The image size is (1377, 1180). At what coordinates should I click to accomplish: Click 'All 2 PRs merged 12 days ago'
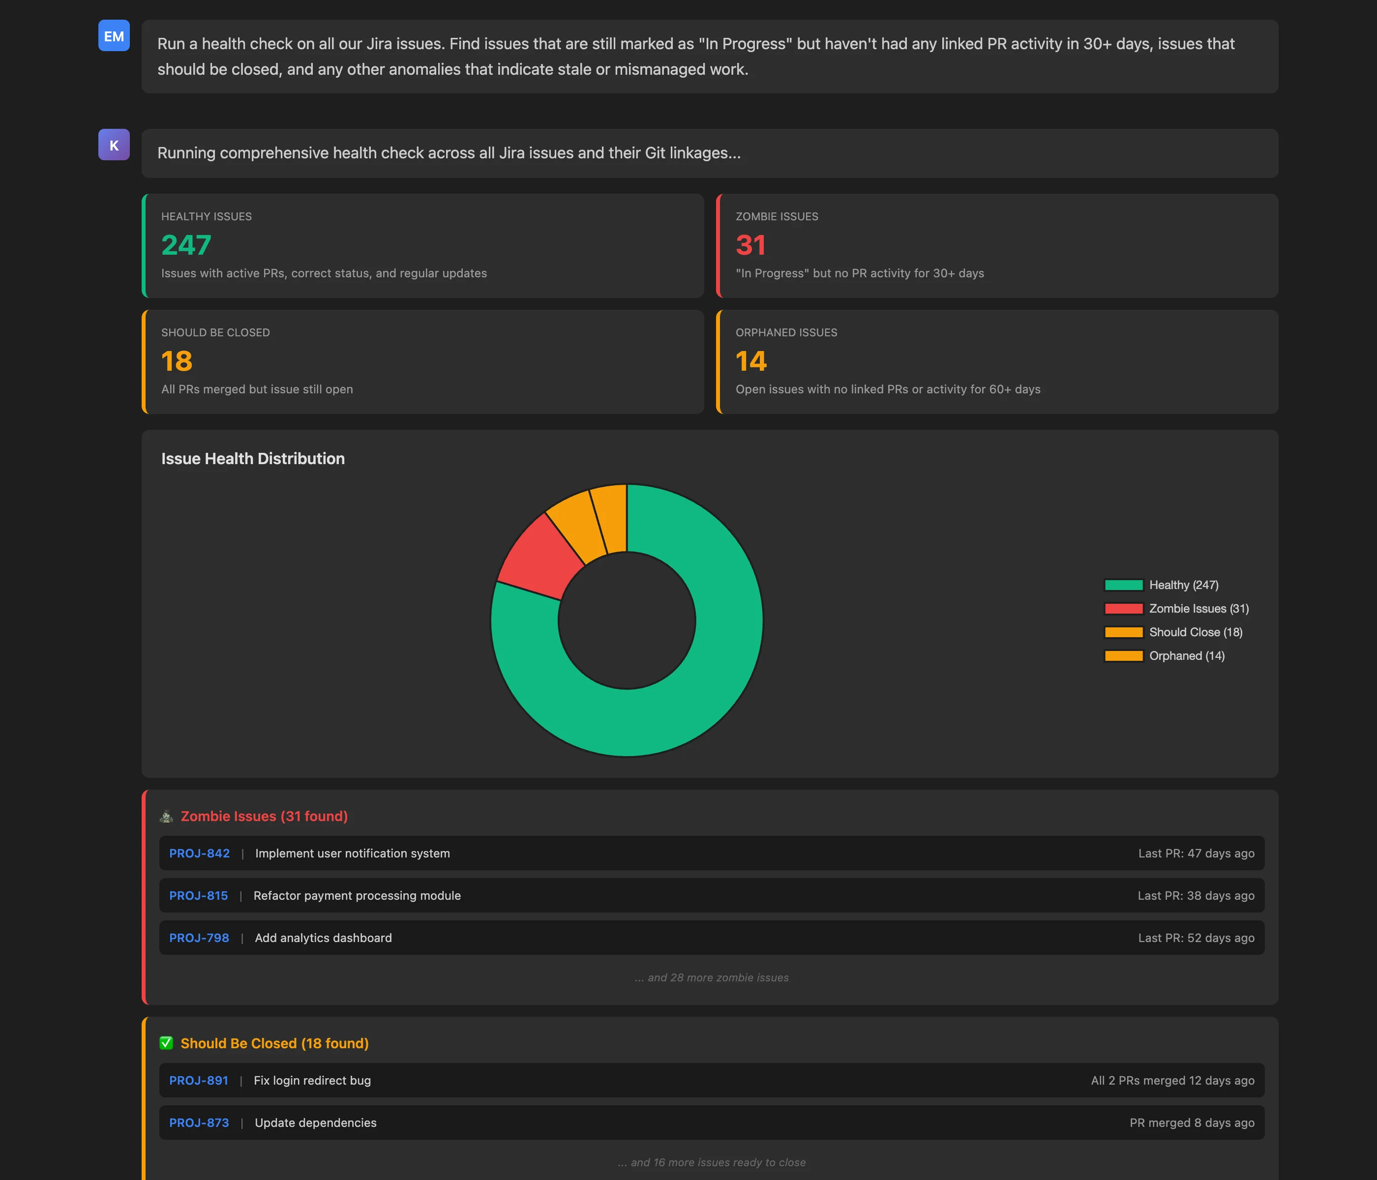[1173, 1080]
